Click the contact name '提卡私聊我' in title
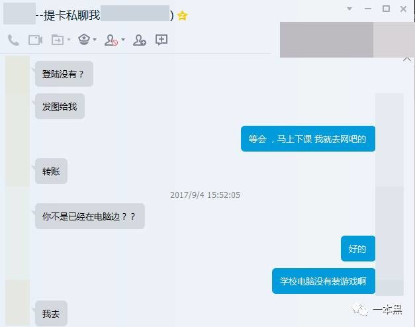415x327 pixels. point(71,15)
